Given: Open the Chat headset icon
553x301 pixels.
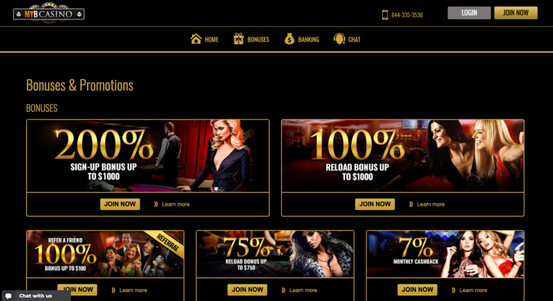Looking at the screenshot, I should pos(339,39).
